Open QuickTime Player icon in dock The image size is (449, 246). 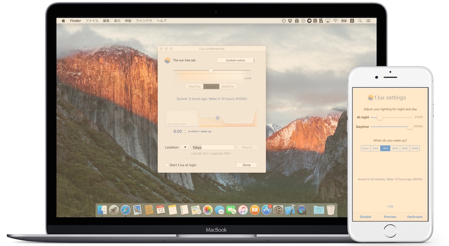(302, 210)
